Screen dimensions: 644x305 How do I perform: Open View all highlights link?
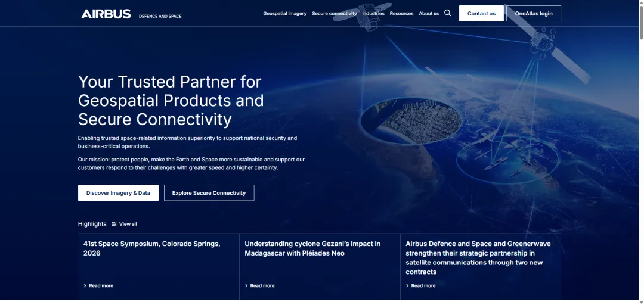[x=128, y=224]
